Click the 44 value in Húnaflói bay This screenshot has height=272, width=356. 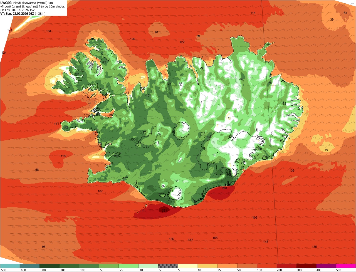click(x=127, y=93)
